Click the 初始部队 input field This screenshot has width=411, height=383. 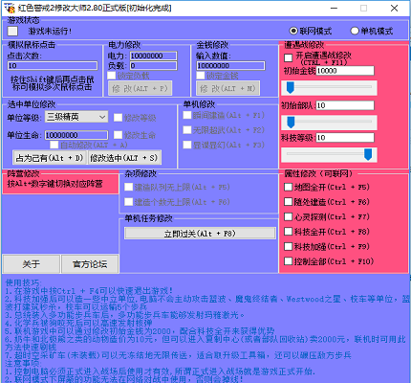pos(345,105)
